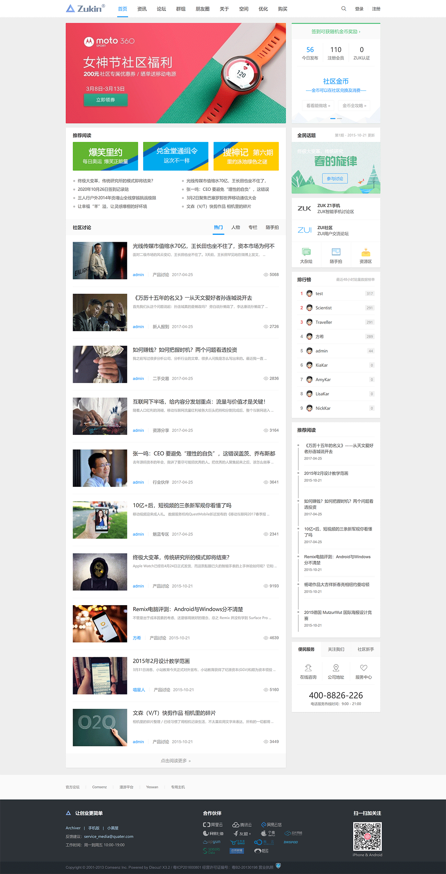Click the 腾讯云 partner logo
Viewport: 446px width, 874px height.
242,825
